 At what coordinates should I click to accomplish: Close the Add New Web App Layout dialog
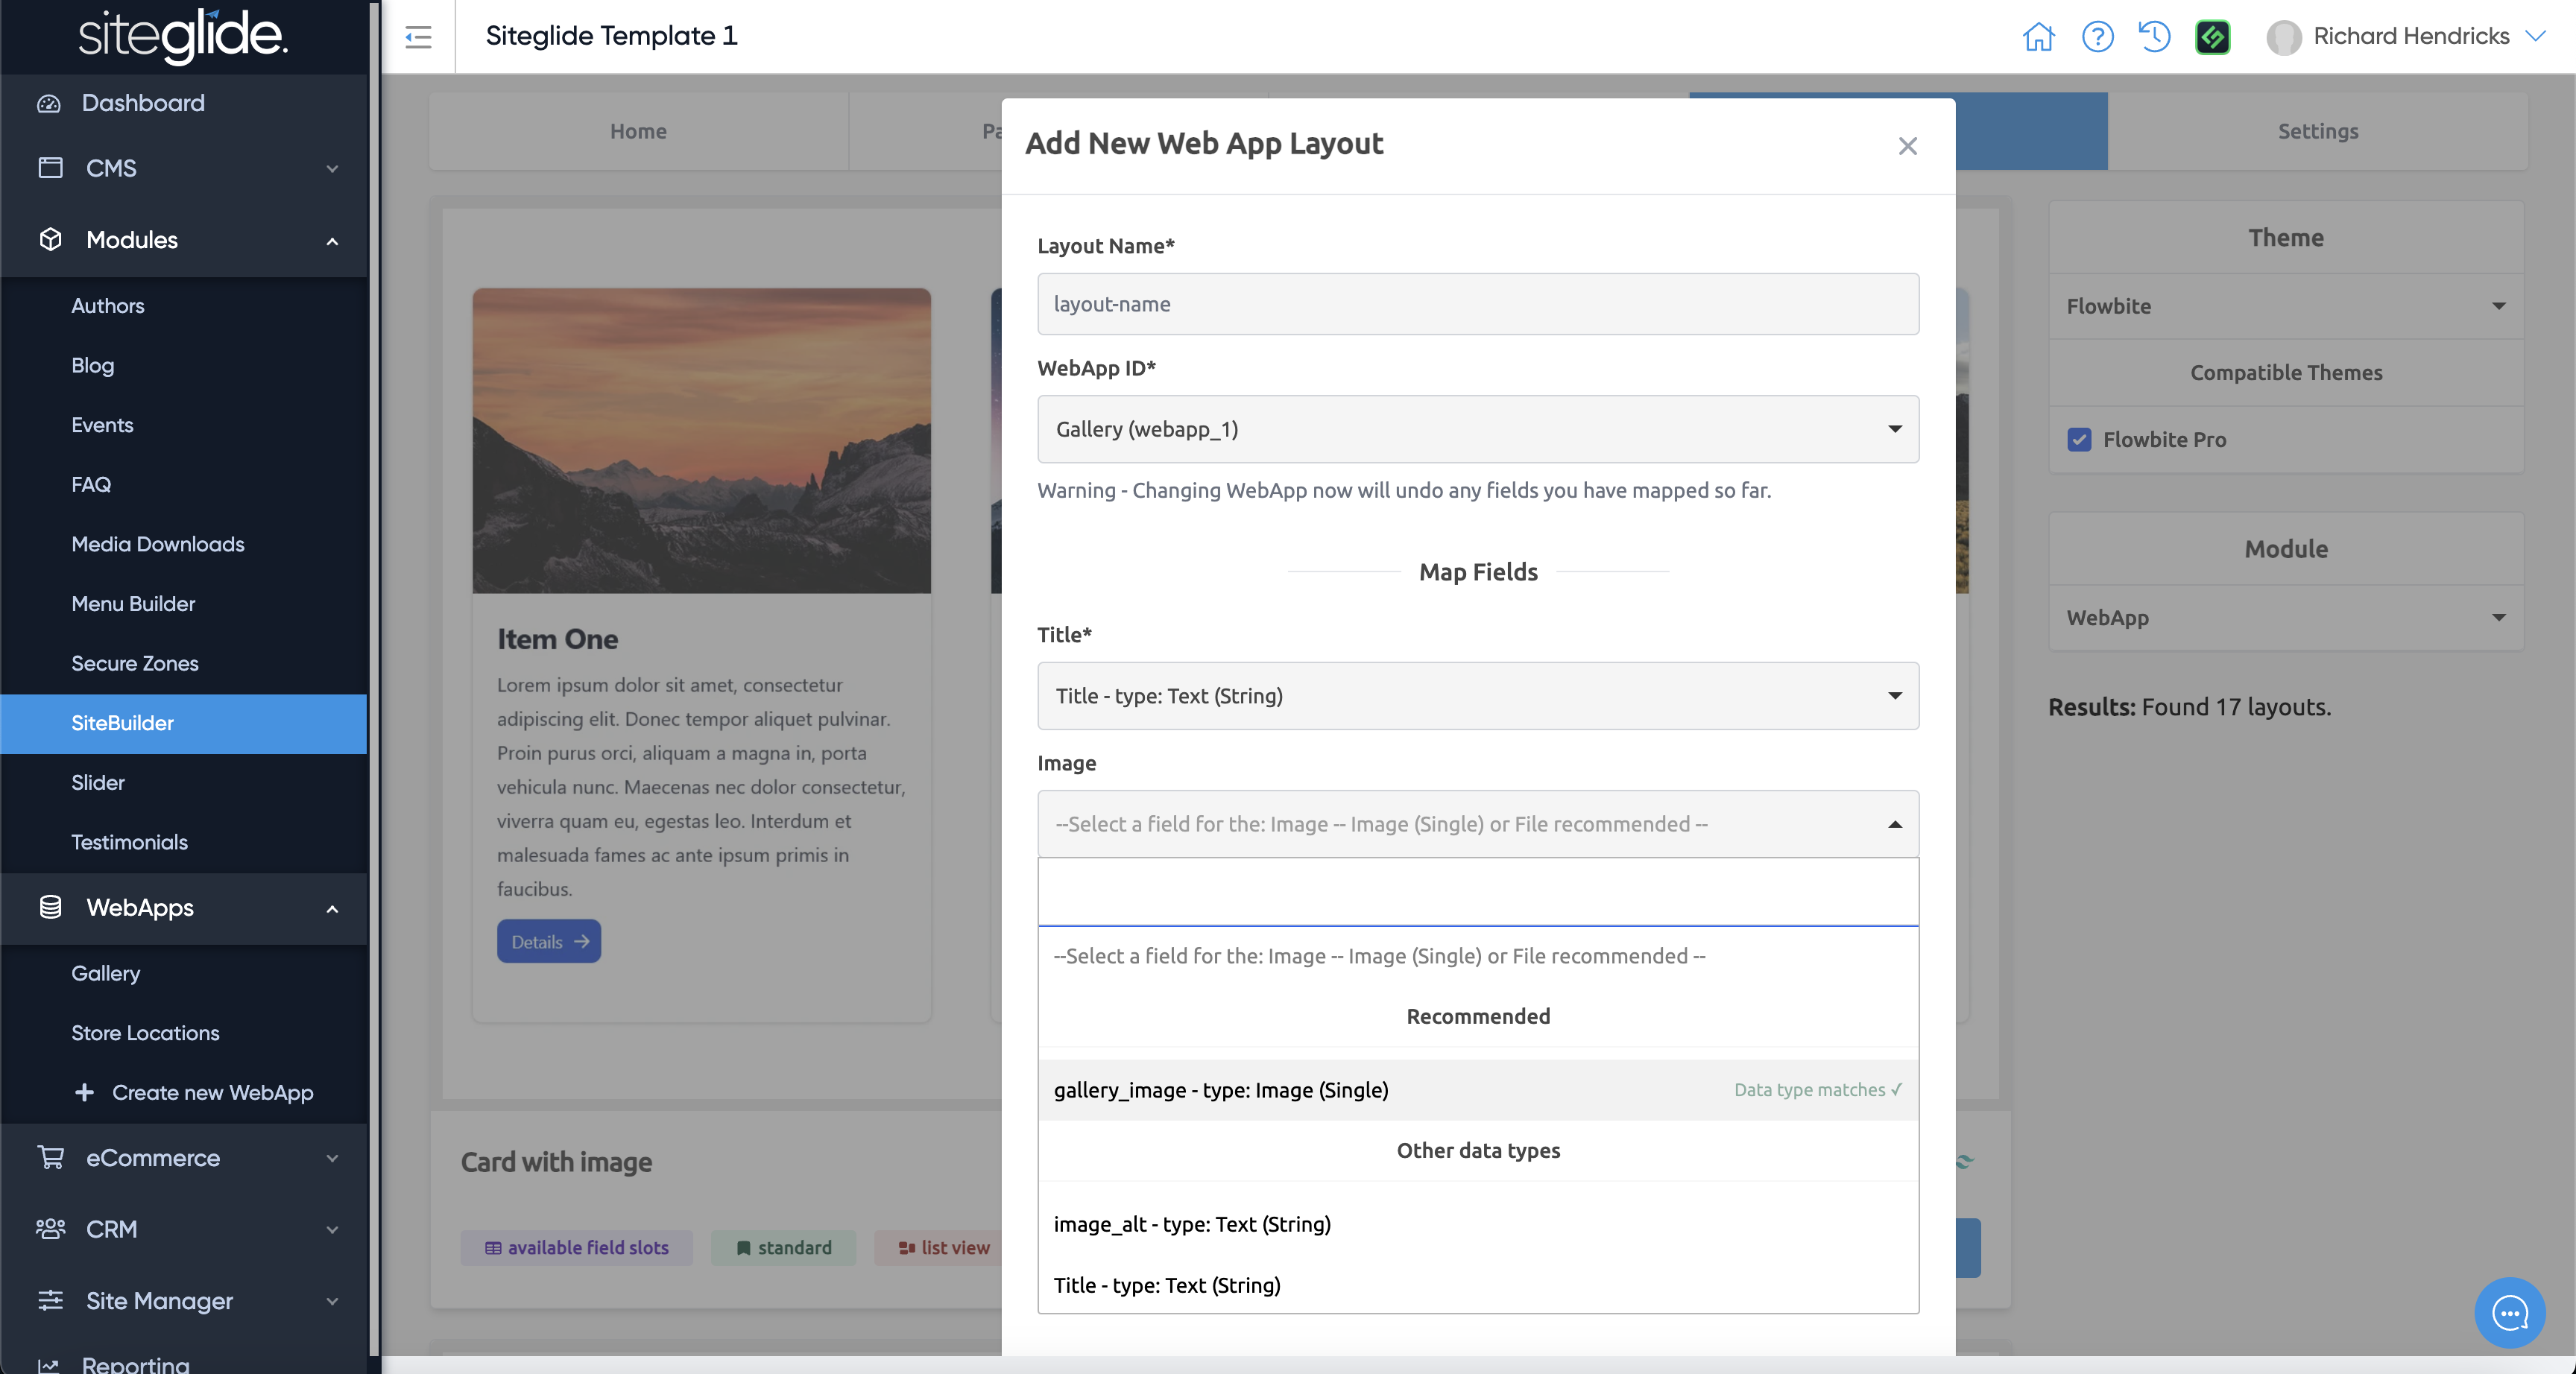(1907, 146)
